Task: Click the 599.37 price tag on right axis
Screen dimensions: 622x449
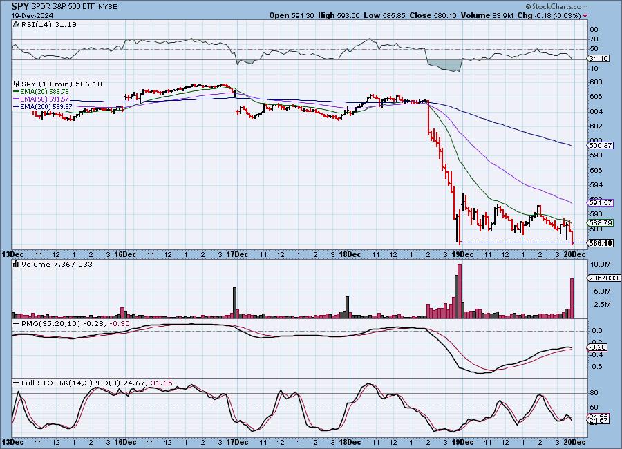Action: coord(601,146)
